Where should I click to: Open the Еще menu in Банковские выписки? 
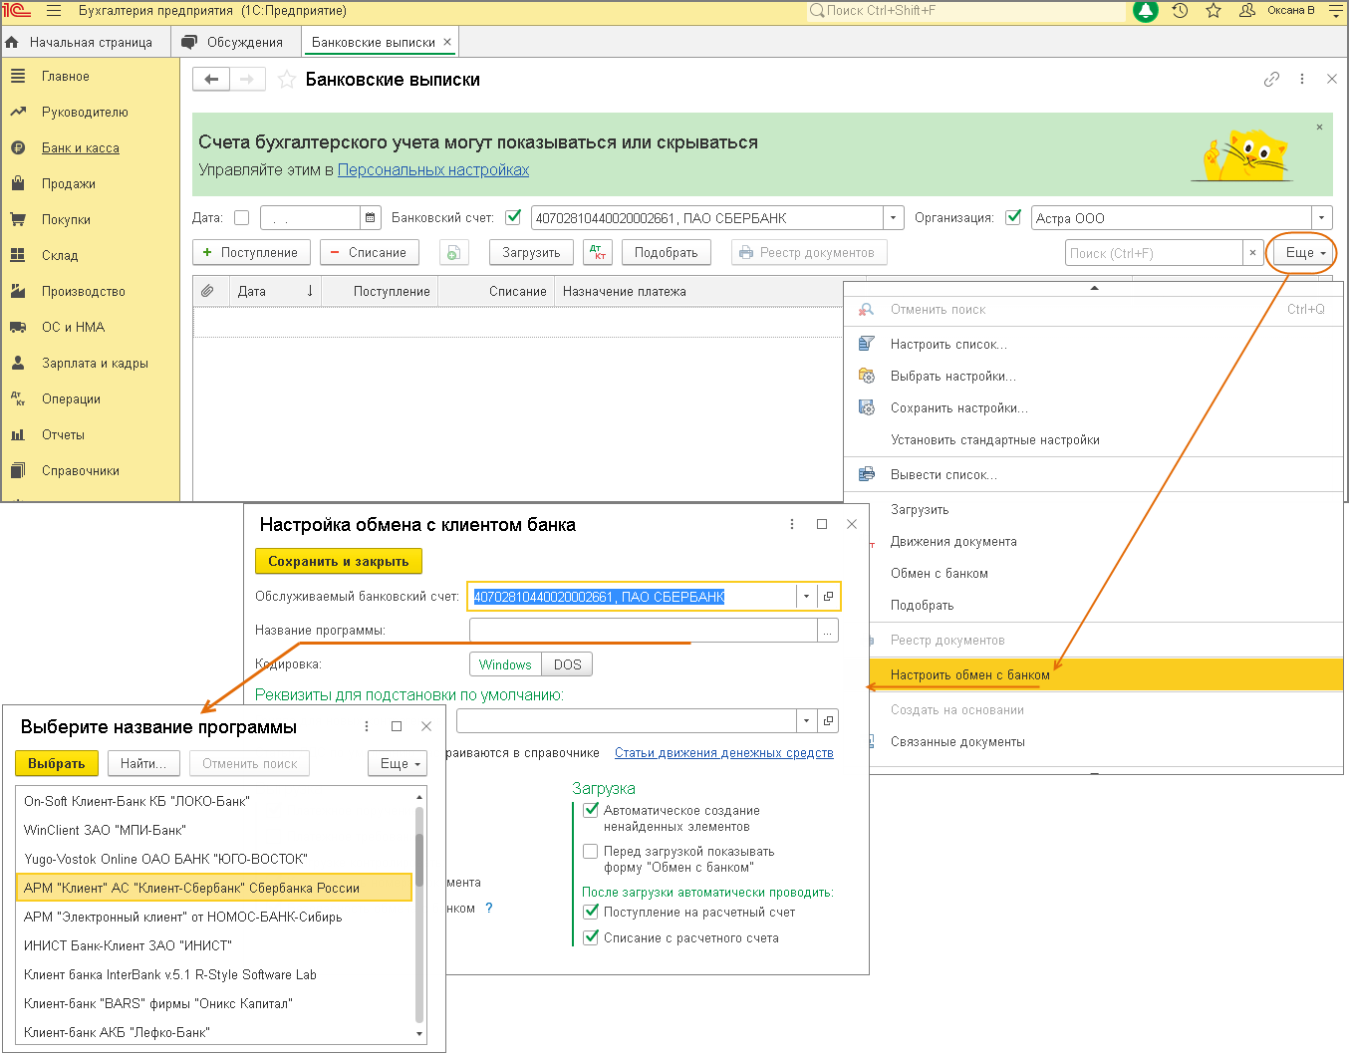point(1304,253)
